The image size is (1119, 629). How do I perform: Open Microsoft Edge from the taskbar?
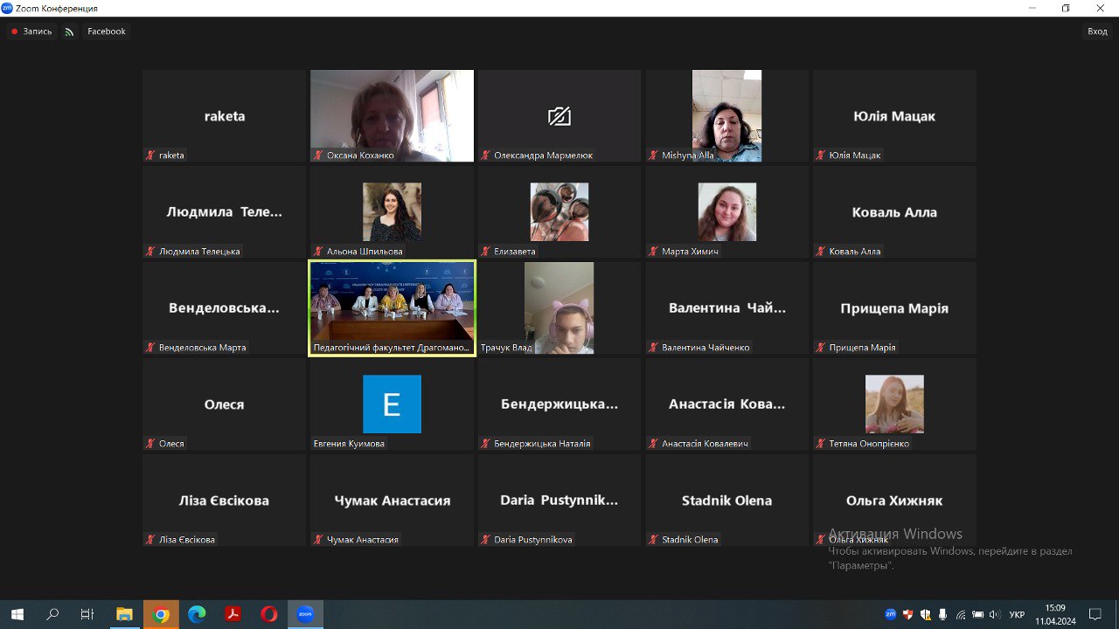point(197,614)
